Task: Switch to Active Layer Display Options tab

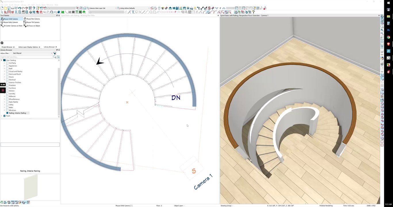Action: tap(28, 47)
